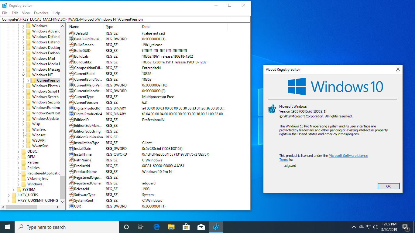The image size is (415, 233).
Task: Click the Registry Editor icon in the title bar
Action: 5,5
